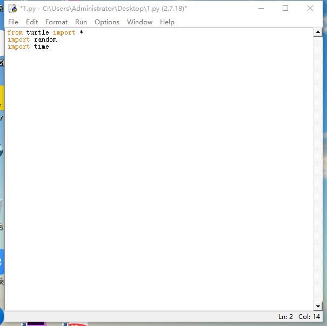327x326 pixels.
Task: Open the Run menu
Action: (81, 22)
